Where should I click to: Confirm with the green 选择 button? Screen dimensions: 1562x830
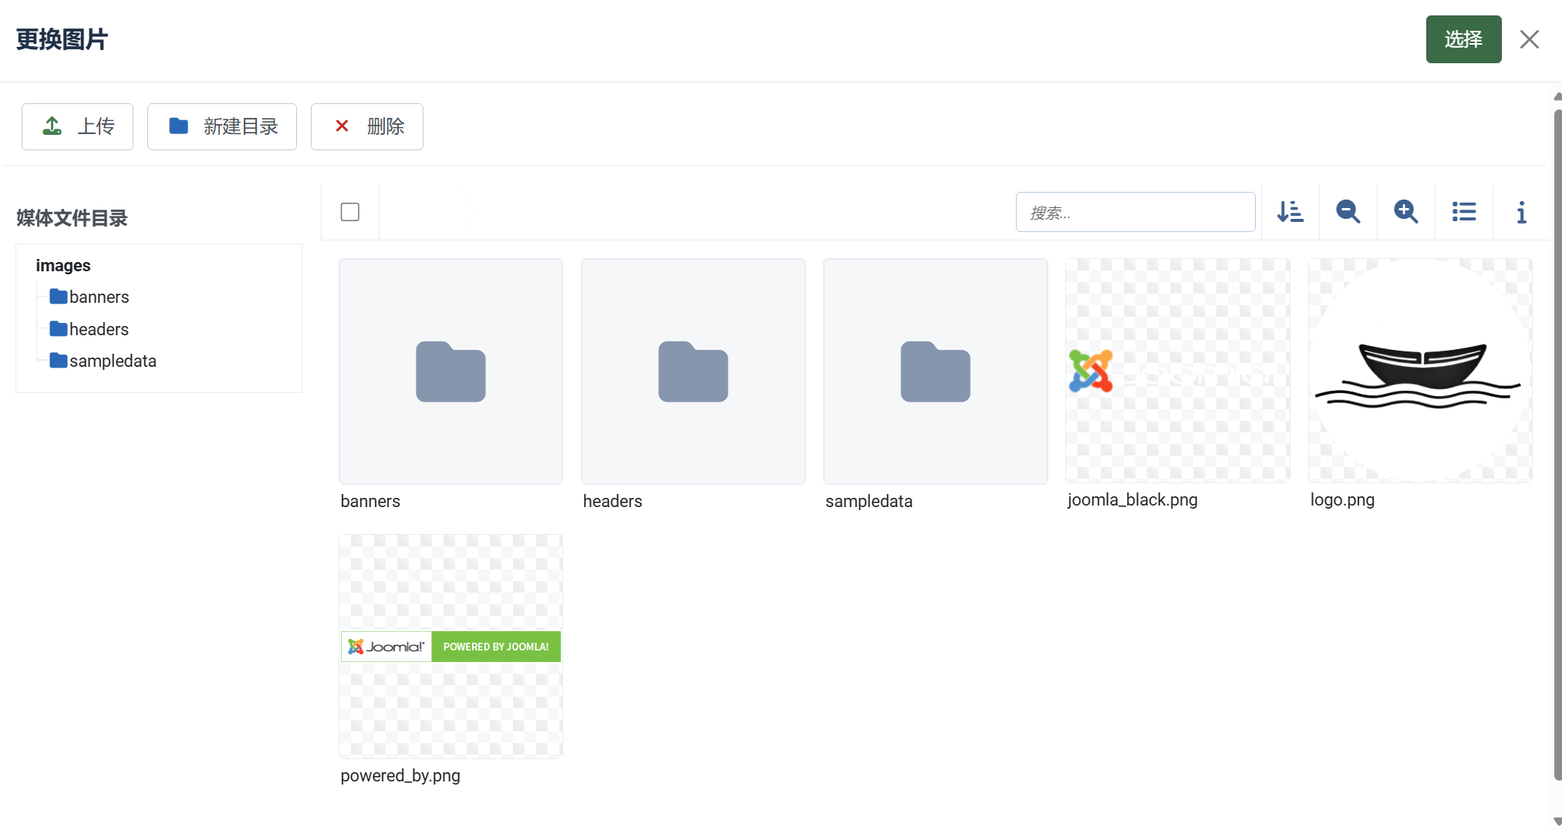[x=1462, y=39]
